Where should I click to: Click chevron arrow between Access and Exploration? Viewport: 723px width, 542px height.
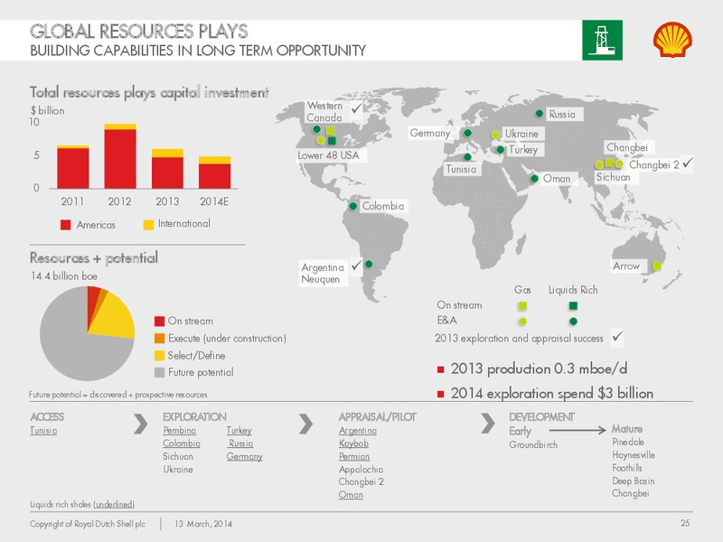point(141,424)
